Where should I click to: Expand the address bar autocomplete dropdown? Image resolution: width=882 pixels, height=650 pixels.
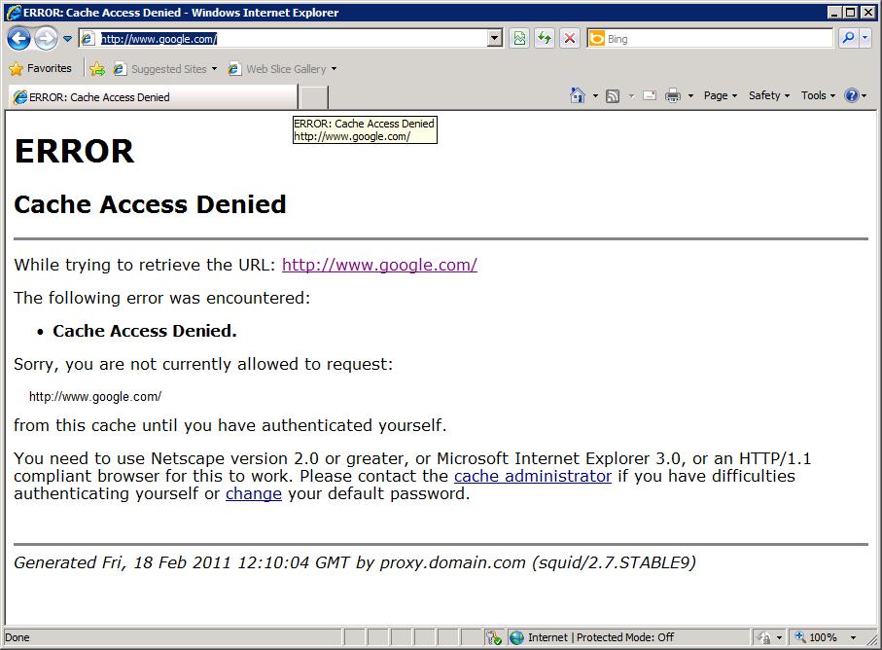click(x=495, y=38)
